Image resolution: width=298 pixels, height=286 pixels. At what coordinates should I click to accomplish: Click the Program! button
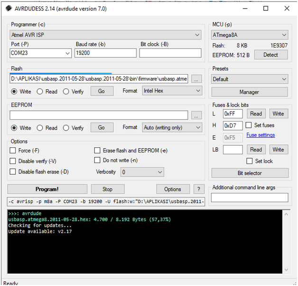[47, 189]
